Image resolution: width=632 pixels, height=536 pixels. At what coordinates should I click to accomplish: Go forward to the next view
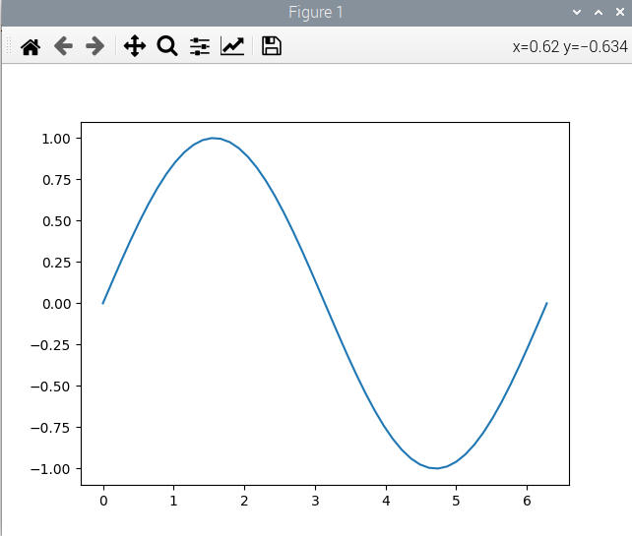[x=95, y=46]
